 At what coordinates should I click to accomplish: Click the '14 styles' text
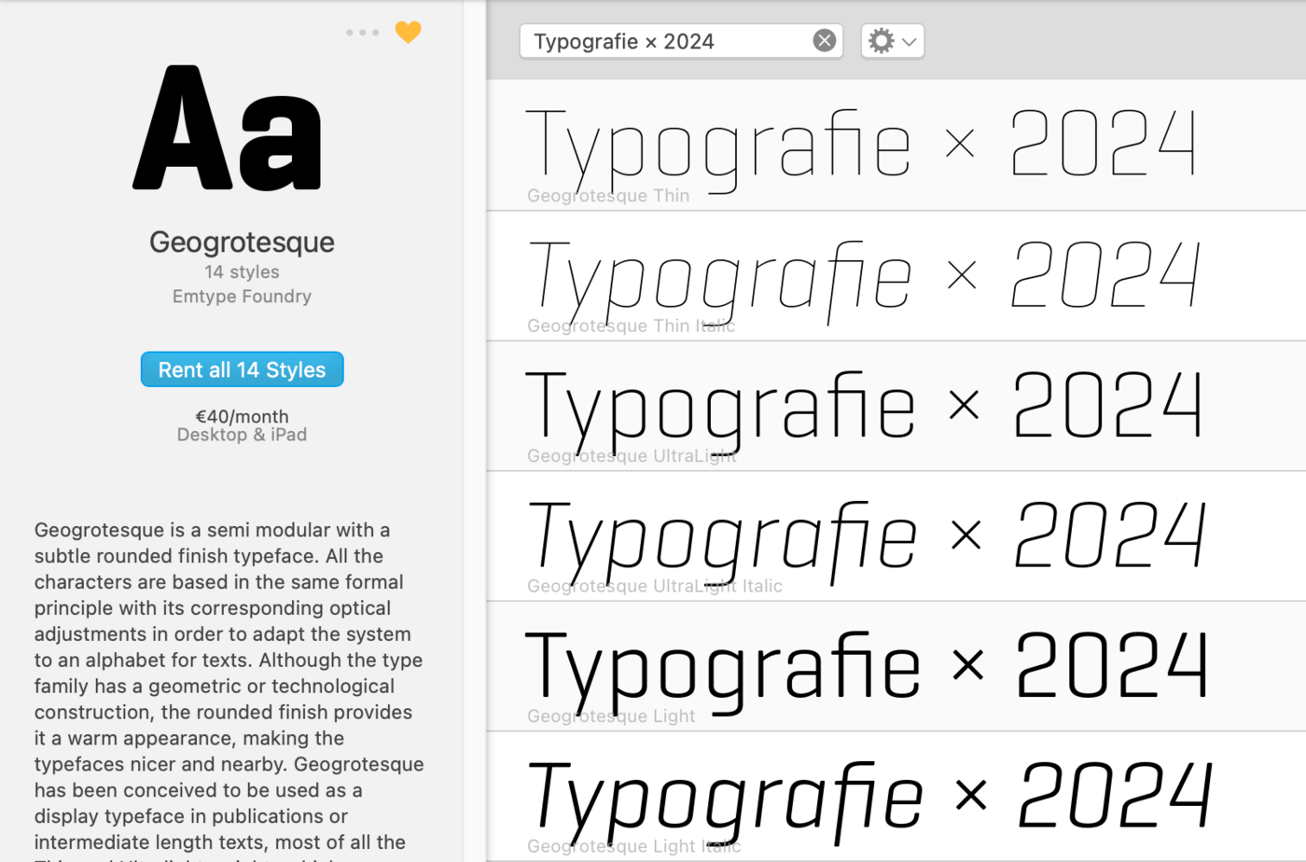(242, 272)
